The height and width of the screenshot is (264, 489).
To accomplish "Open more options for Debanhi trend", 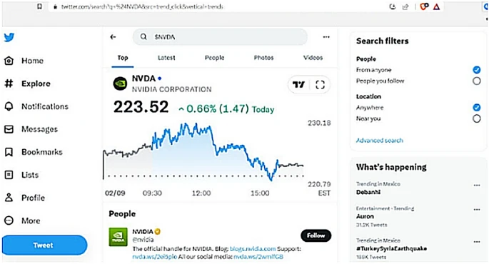I will pos(477,186).
